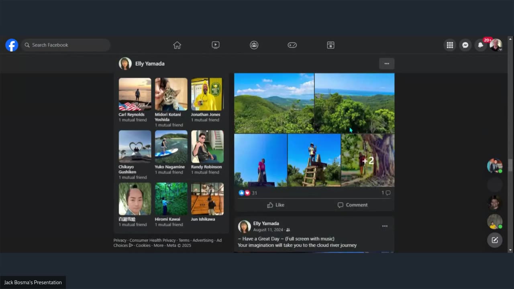Open the account profile picture menu
The image size is (514, 289).
point(496,45)
